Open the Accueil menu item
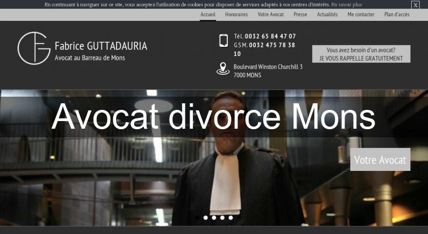 [208, 14]
